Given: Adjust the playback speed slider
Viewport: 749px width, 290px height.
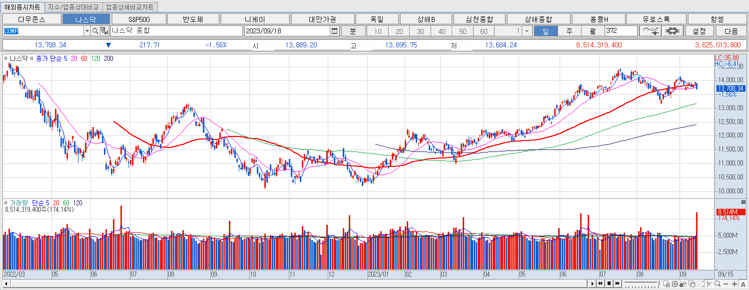Looking at the screenshot, I should 642,284.
